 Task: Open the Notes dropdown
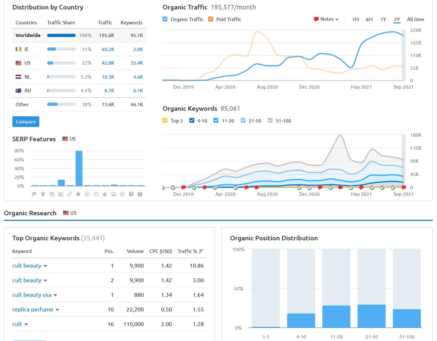click(x=326, y=19)
